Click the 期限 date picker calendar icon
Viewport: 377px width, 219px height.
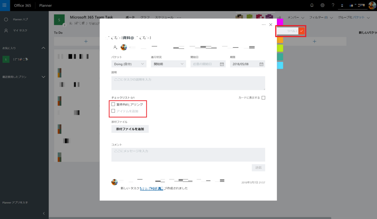pos(262,64)
